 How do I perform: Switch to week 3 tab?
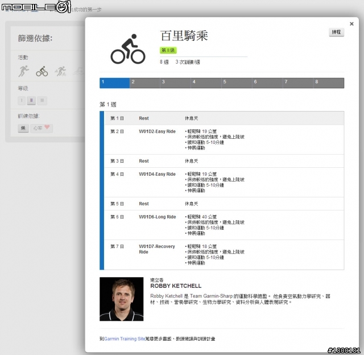(176, 83)
